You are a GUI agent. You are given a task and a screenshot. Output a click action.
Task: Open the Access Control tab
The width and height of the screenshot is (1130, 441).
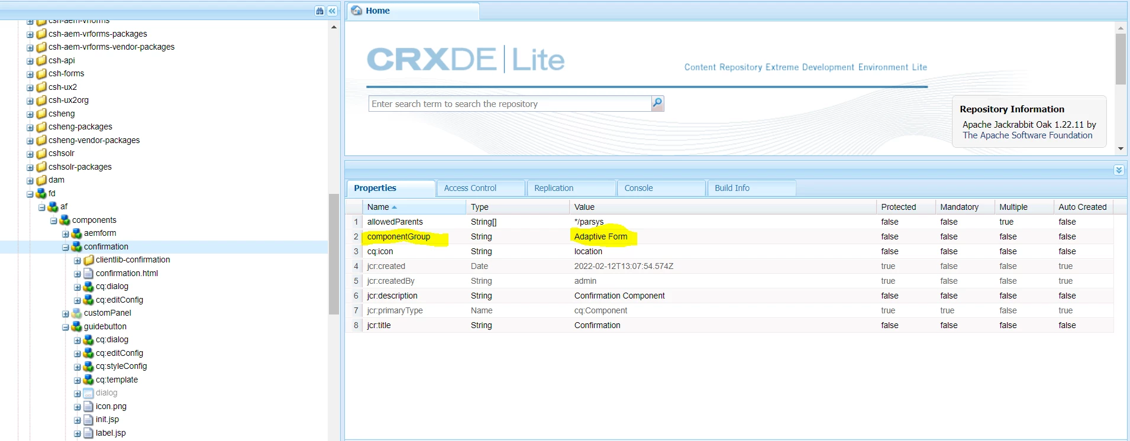click(481, 188)
